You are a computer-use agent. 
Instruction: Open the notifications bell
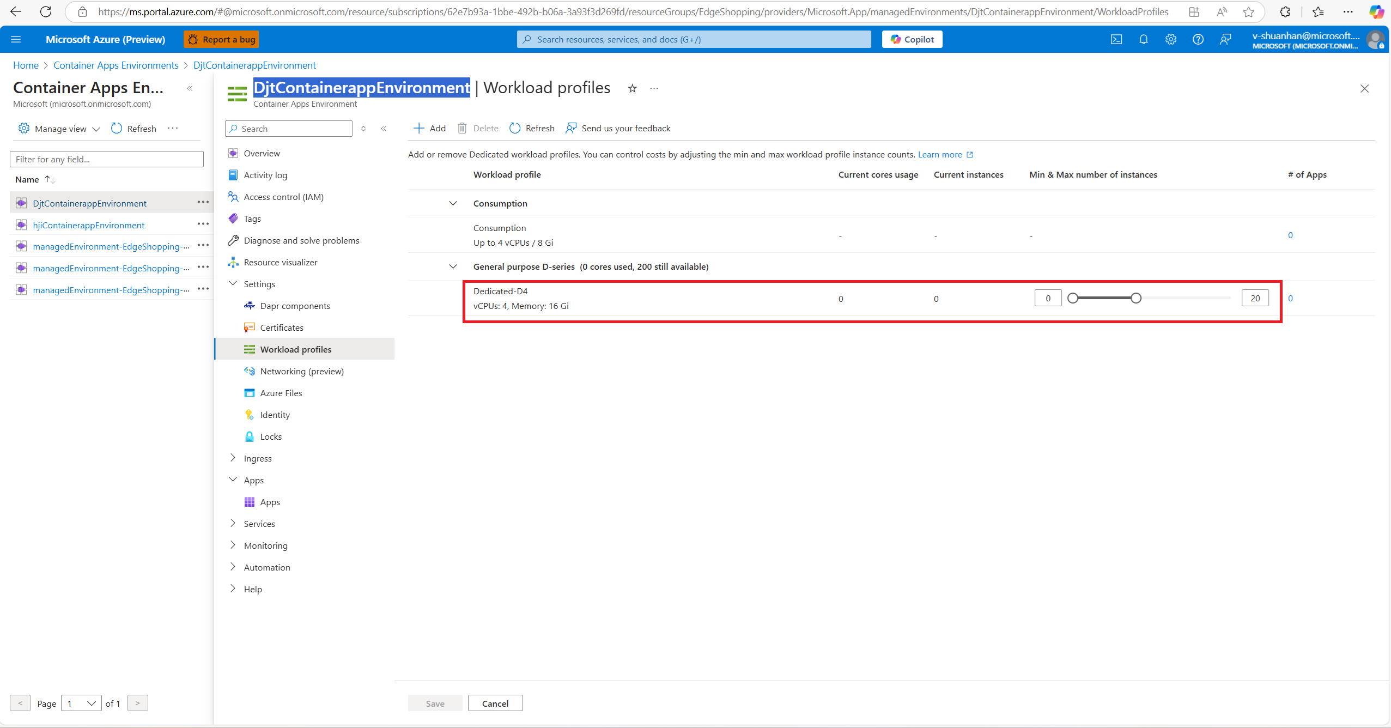tap(1144, 39)
